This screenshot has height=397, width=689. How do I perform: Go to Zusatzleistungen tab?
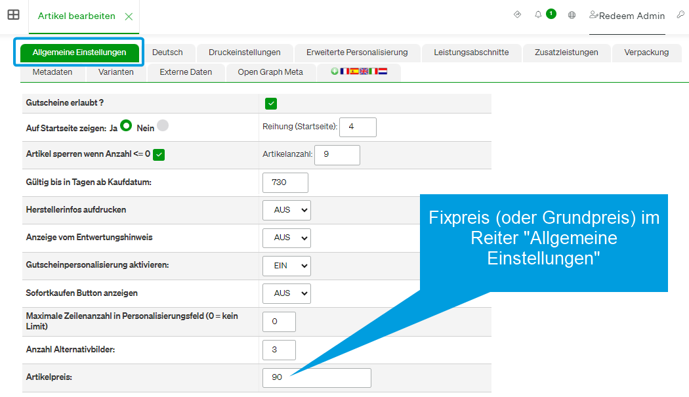[566, 52]
